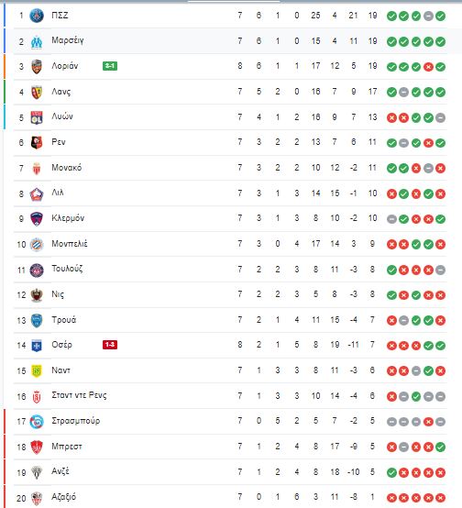Select the Λοριάν club badge

[x=37, y=67]
